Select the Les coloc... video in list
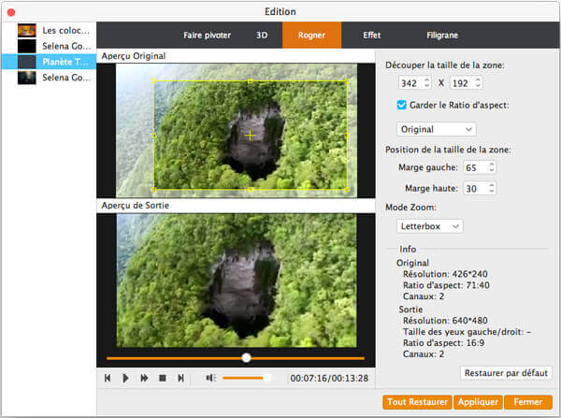Image resolution: width=561 pixels, height=418 pixels. pos(49,31)
